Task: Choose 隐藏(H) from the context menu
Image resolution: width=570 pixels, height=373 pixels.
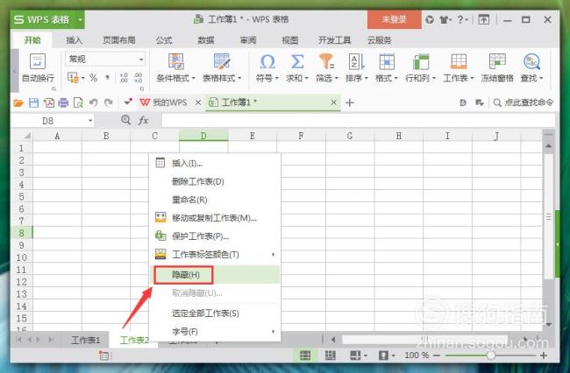Action: point(215,275)
